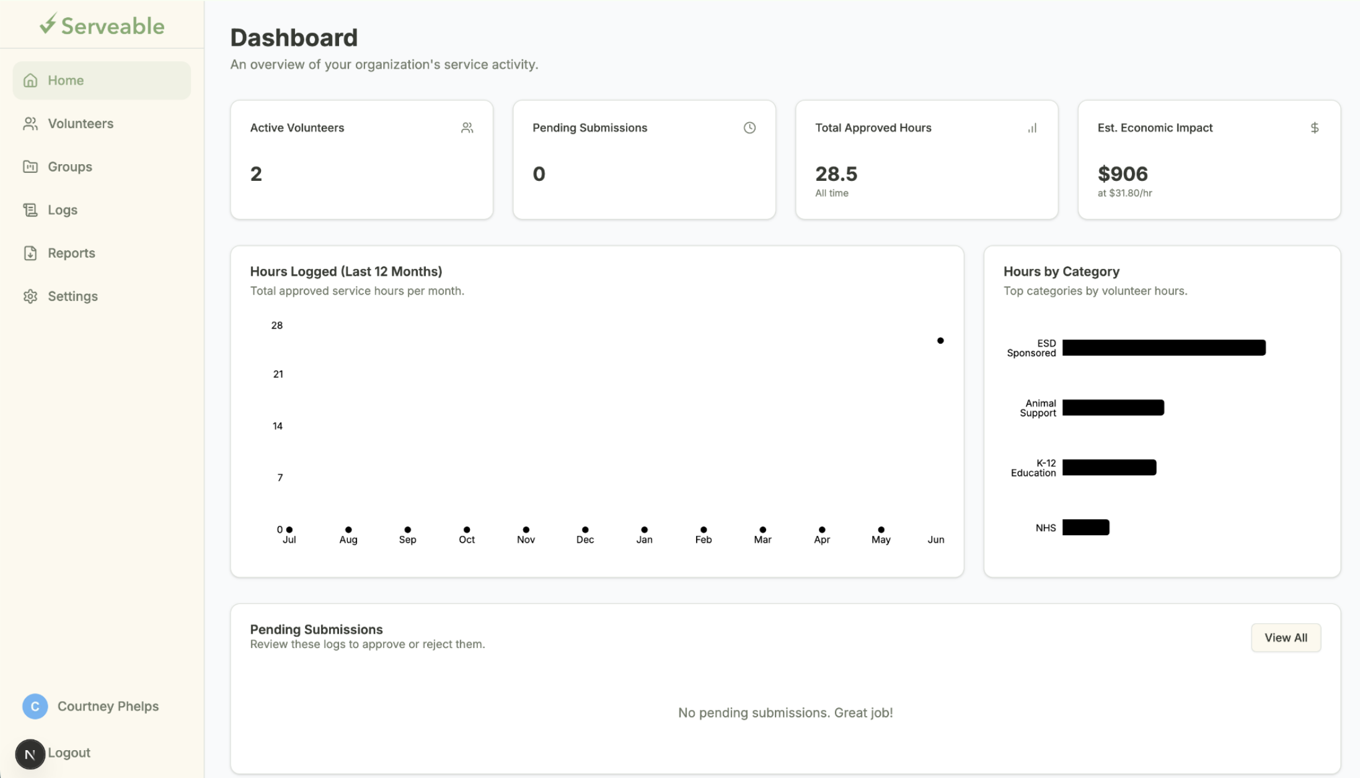
Task: Click 'Review these logs to approve or reject them.'
Action: (x=368, y=644)
